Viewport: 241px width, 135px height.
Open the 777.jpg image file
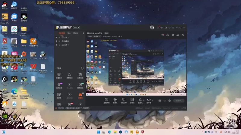(5, 30)
